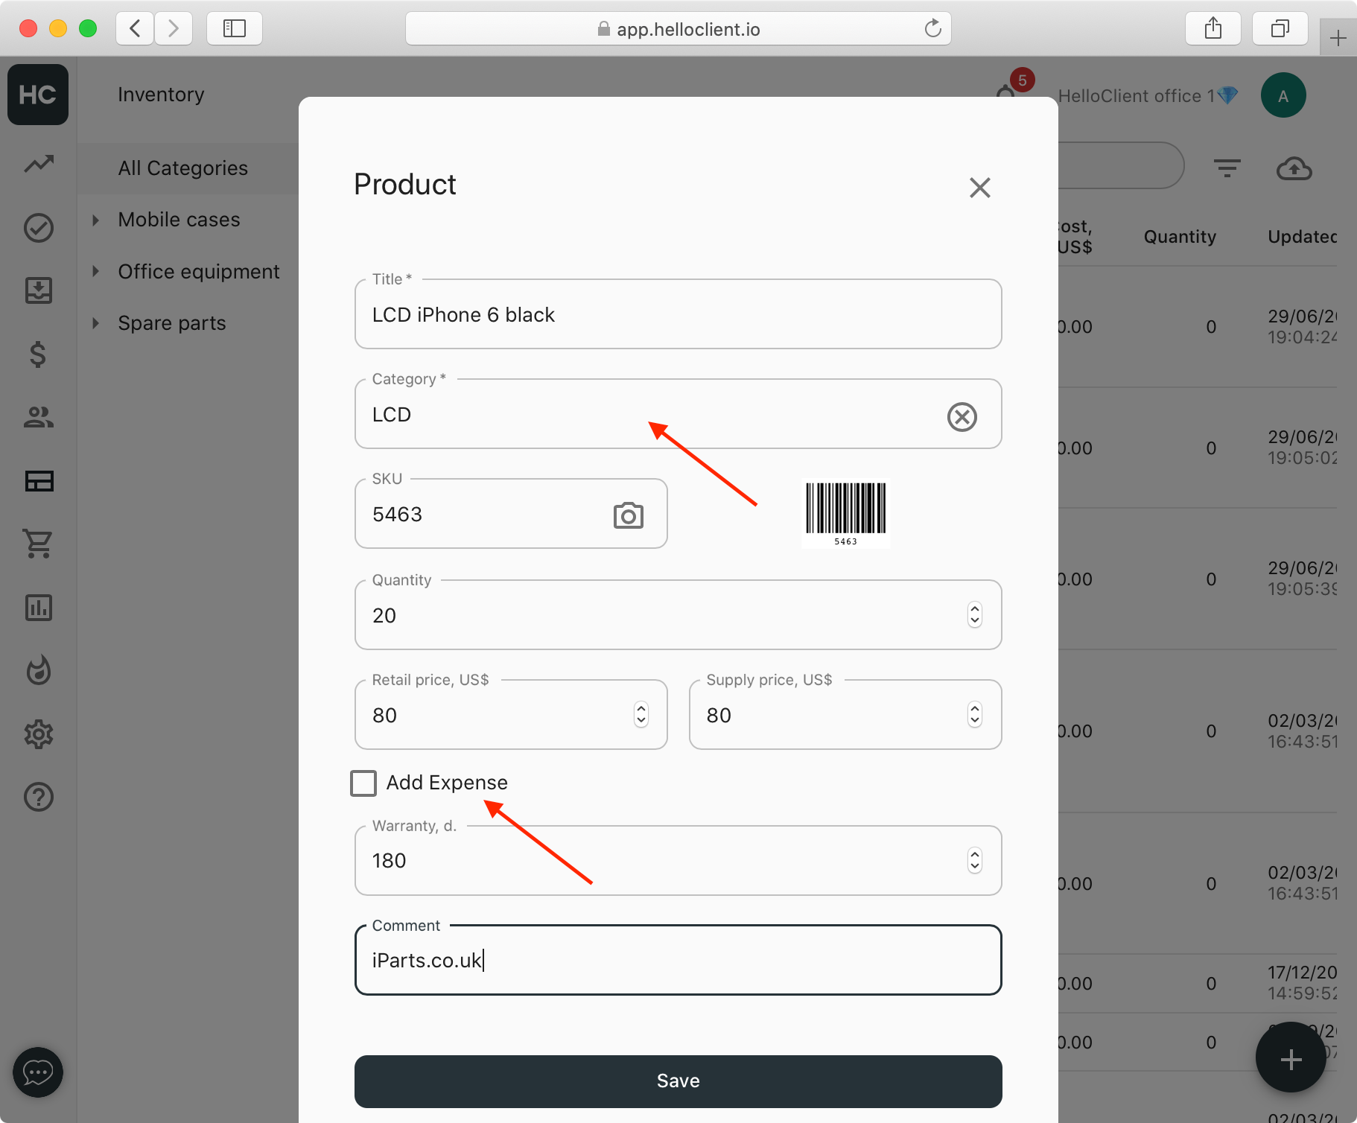Select Mobile cases category label

[x=179, y=220]
